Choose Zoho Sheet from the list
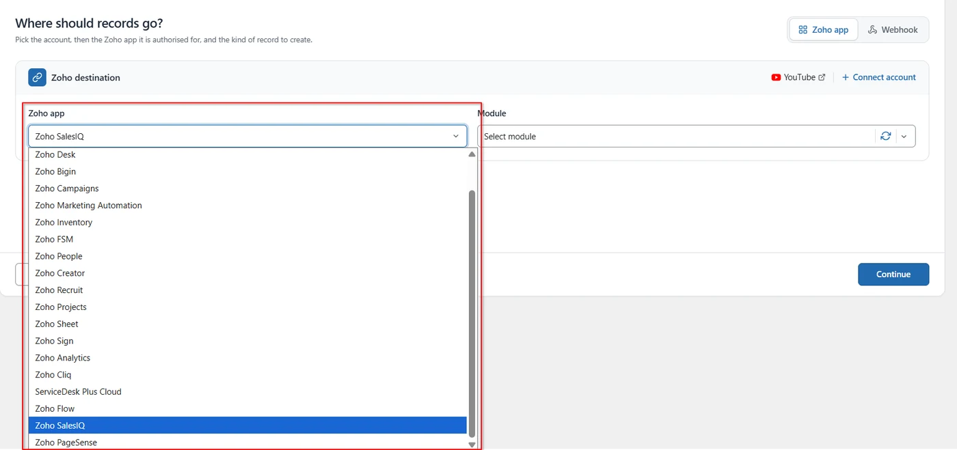Viewport: 957px width, 450px height. pos(247,324)
